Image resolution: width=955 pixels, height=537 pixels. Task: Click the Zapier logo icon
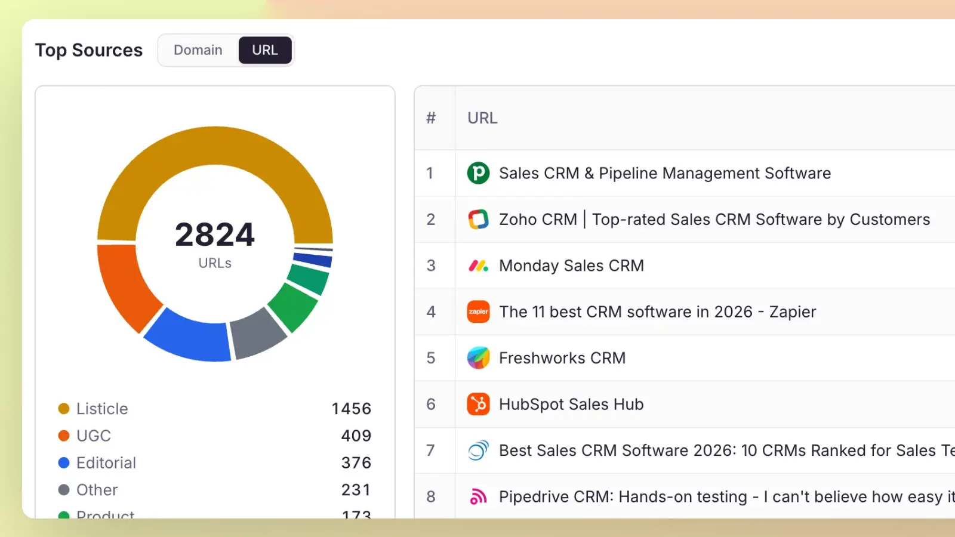coord(478,311)
